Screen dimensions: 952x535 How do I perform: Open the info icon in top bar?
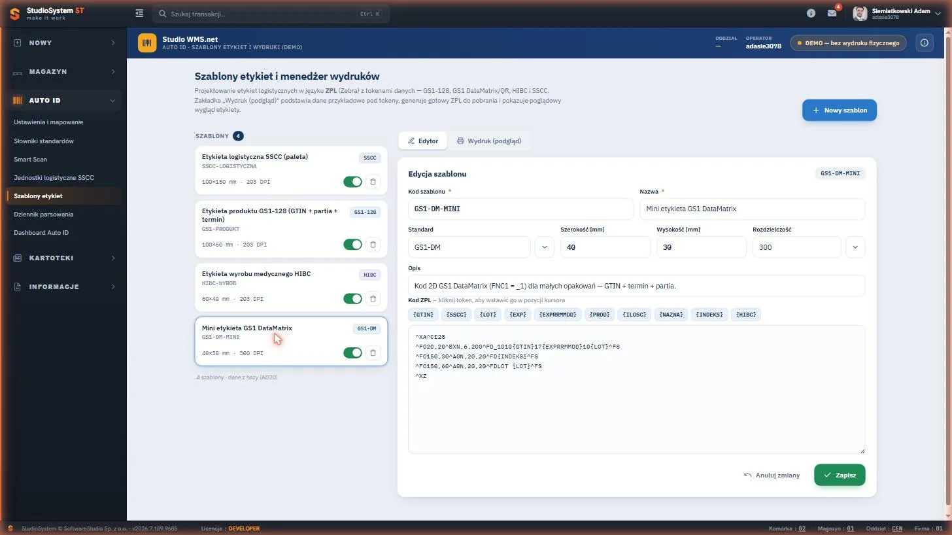coord(811,13)
